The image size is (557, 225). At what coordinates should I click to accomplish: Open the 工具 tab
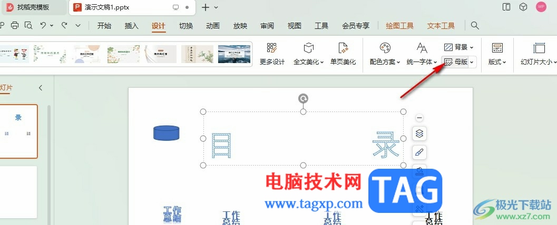[x=321, y=26]
